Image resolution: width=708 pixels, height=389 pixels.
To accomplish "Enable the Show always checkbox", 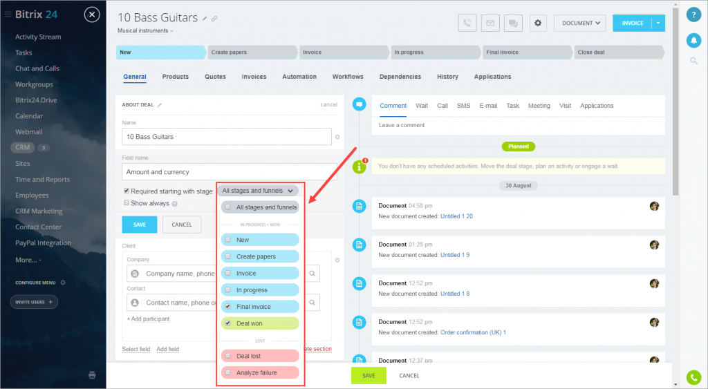I will click(x=127, y=203).
